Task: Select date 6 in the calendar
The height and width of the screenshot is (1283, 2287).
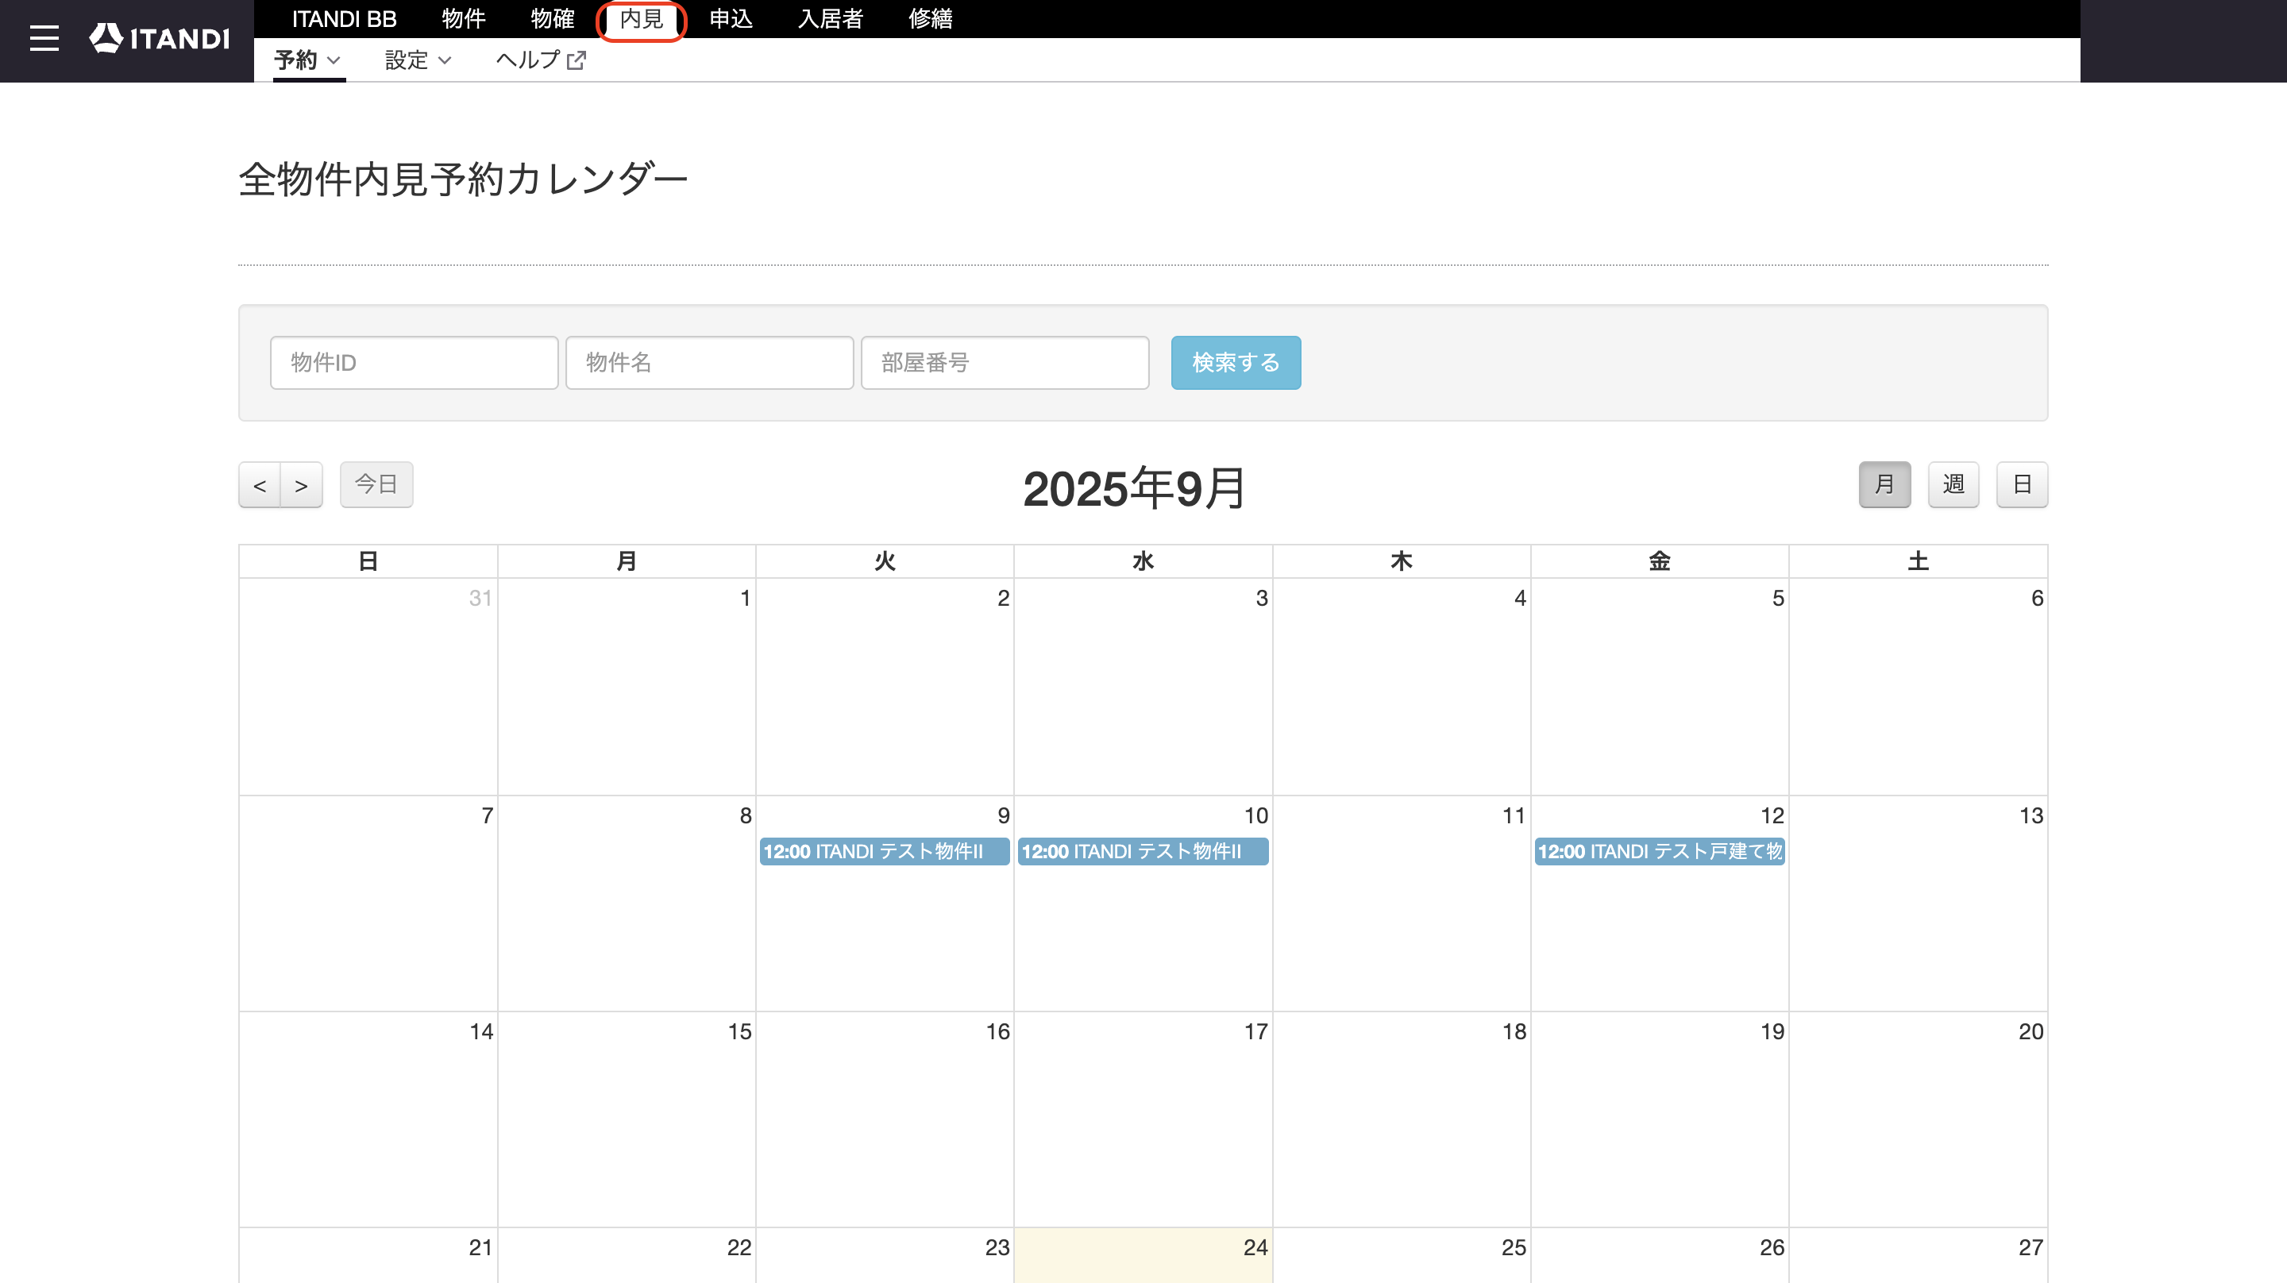Action: pyautogui.click(x=2037, y=599)
